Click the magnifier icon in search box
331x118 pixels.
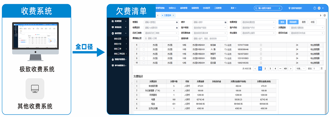pyautogui.click(x=256, y=8)
